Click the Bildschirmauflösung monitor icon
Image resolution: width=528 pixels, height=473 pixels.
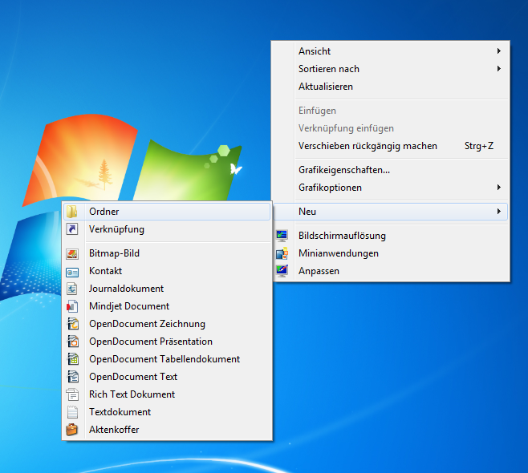pyautogui.click(x=282, y=236)
